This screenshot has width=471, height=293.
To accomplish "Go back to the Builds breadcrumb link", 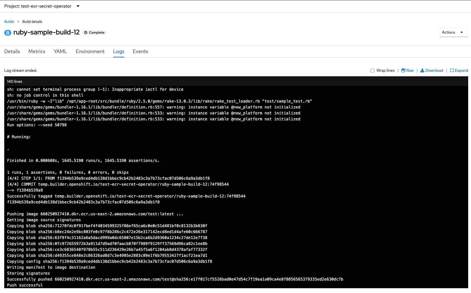I will [9, 22].
